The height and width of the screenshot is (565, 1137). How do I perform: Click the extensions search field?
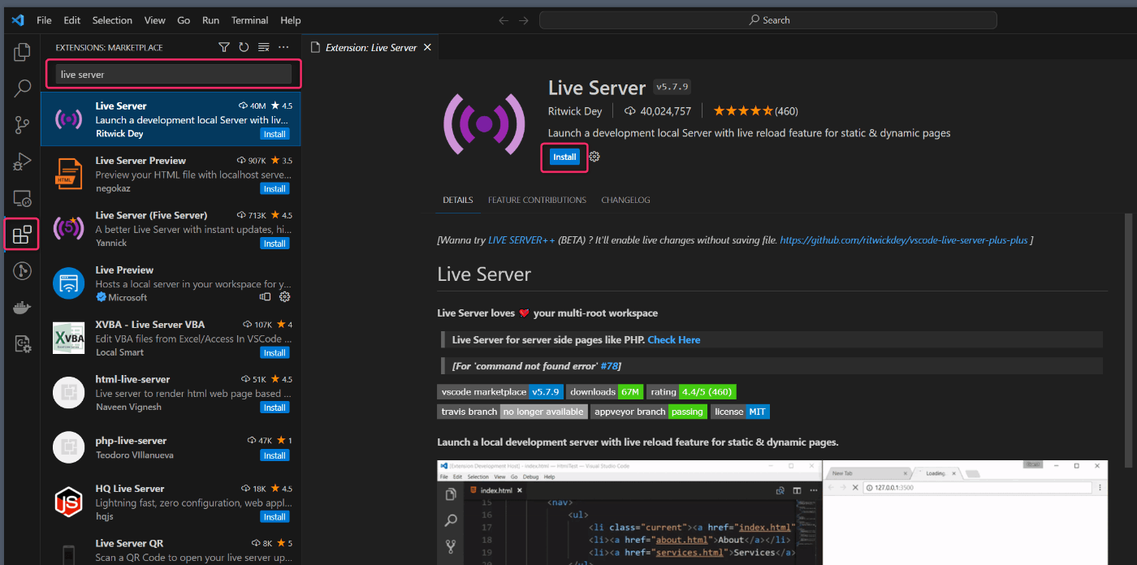pos(174,74)
